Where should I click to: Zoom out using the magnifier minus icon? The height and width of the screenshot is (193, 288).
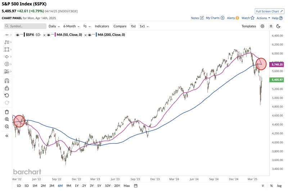tap(7, 126)
